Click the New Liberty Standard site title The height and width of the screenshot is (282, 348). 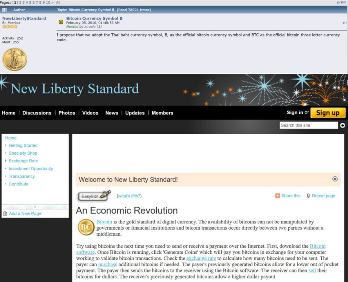(75, 89)
